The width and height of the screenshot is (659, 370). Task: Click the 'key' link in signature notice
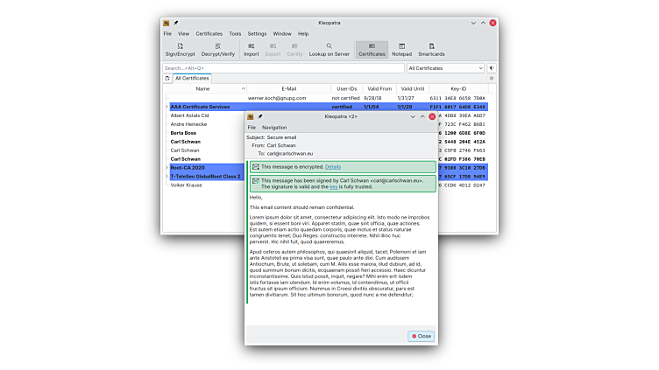click(x=333, y=186)
